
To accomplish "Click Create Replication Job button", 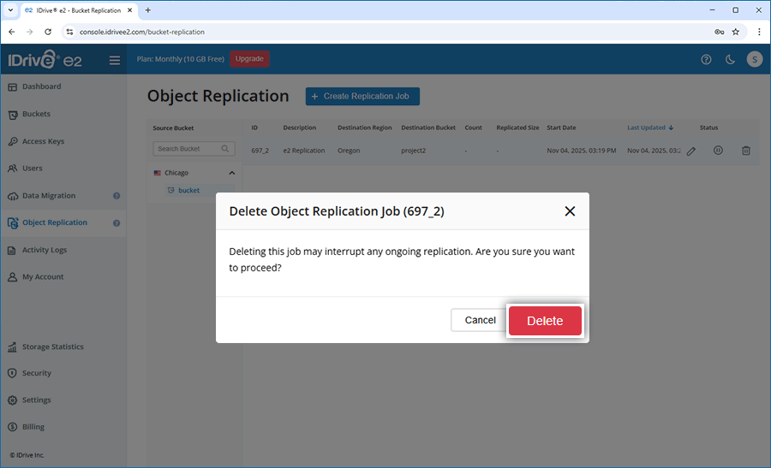I will point(362,97).
